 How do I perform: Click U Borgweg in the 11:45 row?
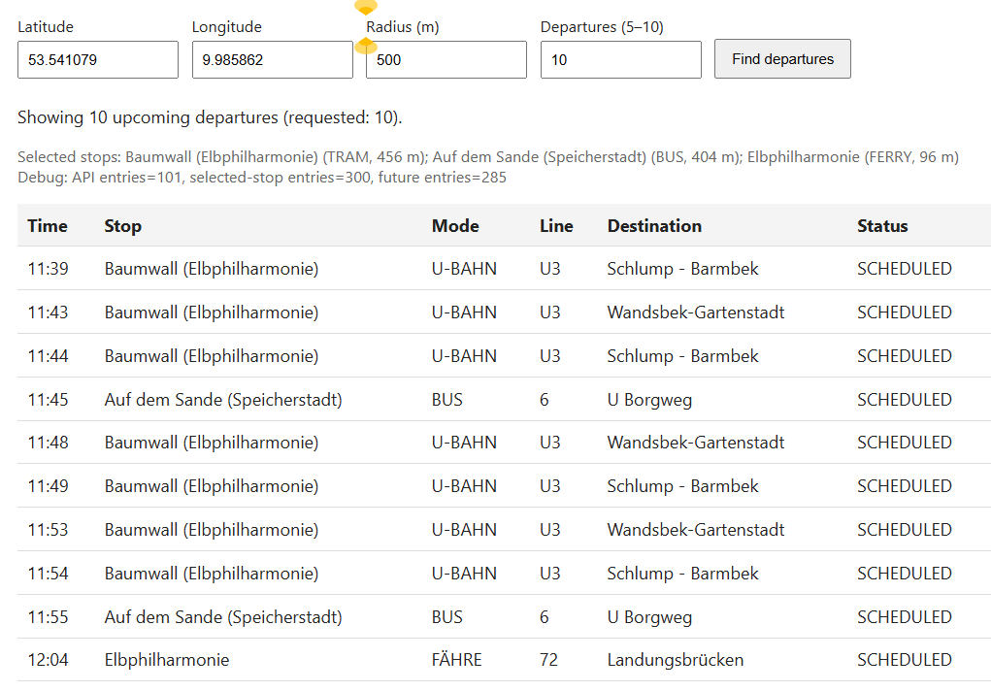click(x=649, y=400)
